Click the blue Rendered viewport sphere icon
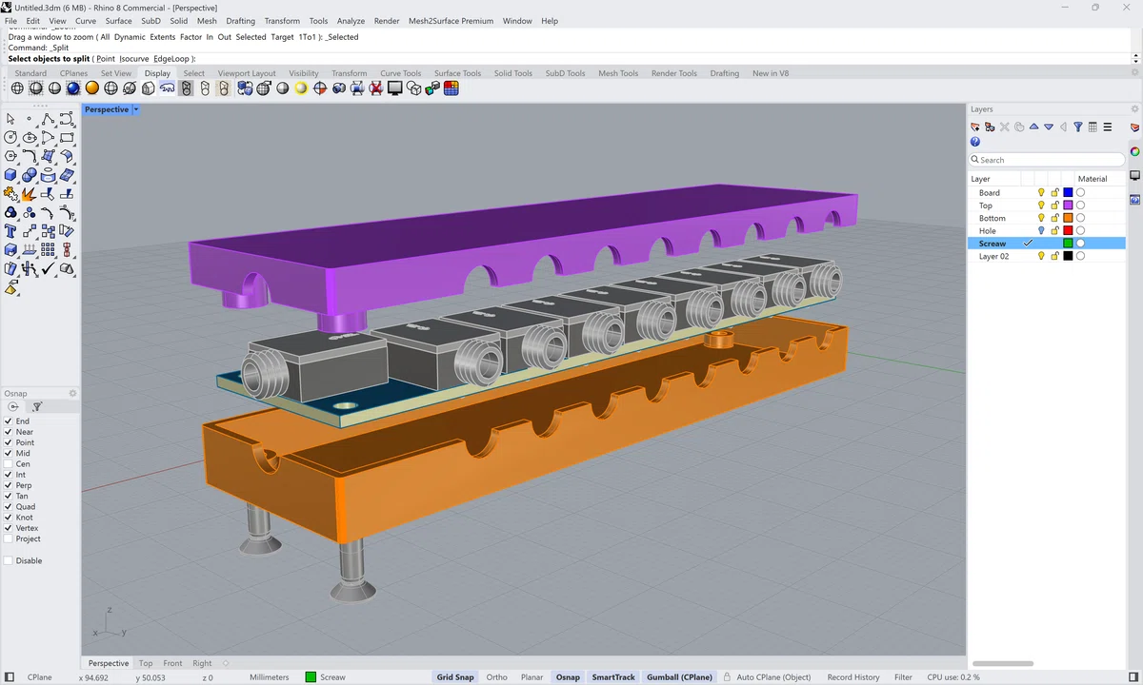Image resolution: width=1143 pixels, height=685 pixels. tap(72, 88)
